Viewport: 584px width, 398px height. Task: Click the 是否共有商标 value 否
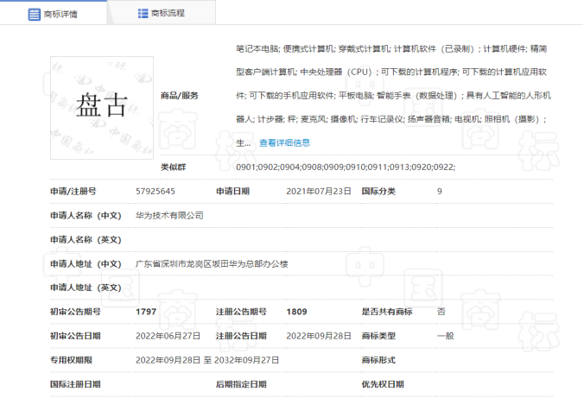tap(441, 312)
